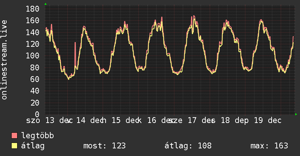This screenshot has width=300, height=156.
Task: Click the green arrow ending the x-axis
Action: pyautogui.click(x=296, y=114)
